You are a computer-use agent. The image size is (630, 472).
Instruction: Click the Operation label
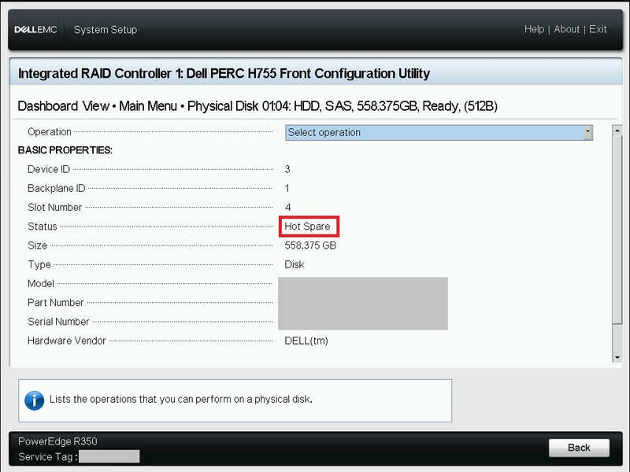50,131
